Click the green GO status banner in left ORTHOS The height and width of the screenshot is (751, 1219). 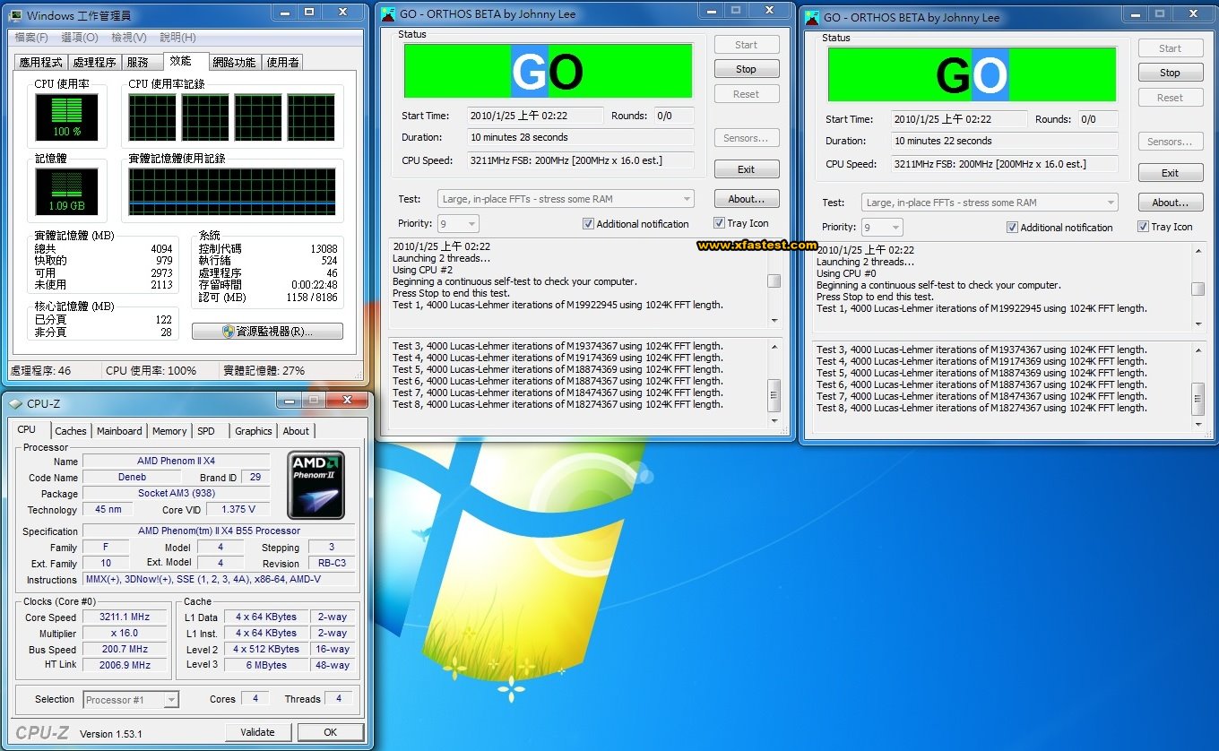(548, 71)
